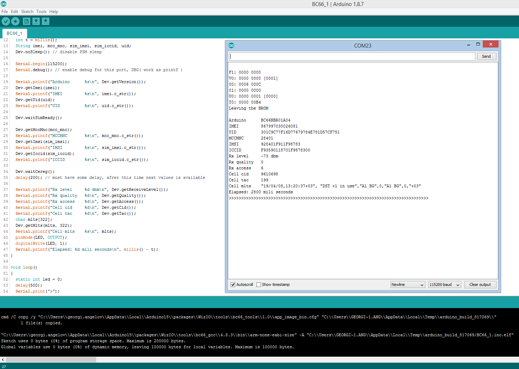Save the sketch with the Save icon
The width and height of the screenshot is (519, 369).
(x=45, y=21)
